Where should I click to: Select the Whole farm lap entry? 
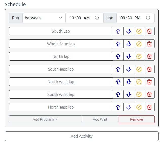click(x=61, y=44)
